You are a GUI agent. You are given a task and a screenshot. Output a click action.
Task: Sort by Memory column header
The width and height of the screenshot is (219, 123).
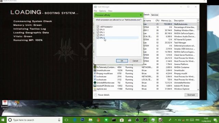tap(167, 20)
